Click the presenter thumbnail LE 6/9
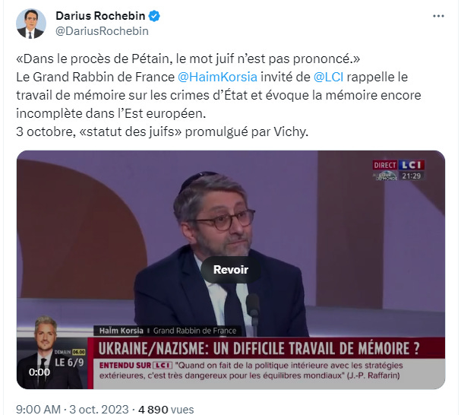Screen dimensions: 461x415 (x=52, y=353)
